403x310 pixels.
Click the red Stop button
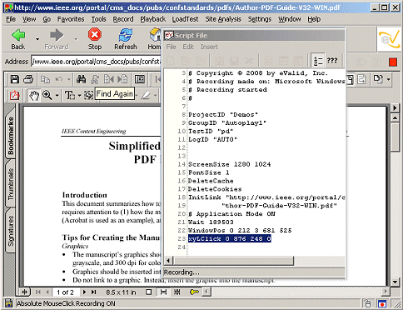(95, 39)
